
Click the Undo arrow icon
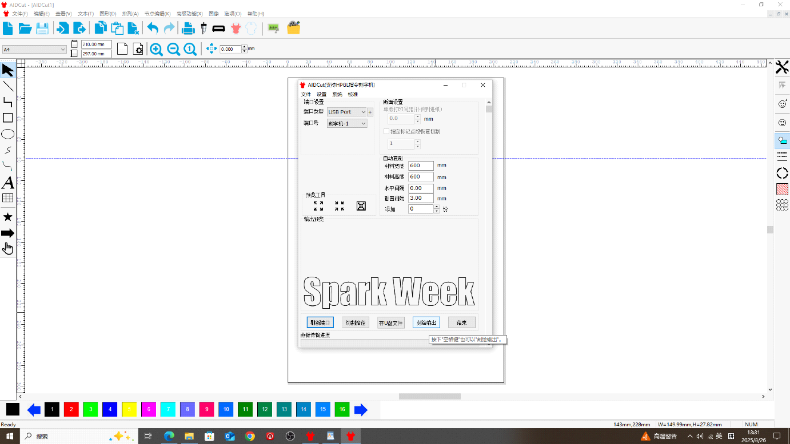pos(153,28)
